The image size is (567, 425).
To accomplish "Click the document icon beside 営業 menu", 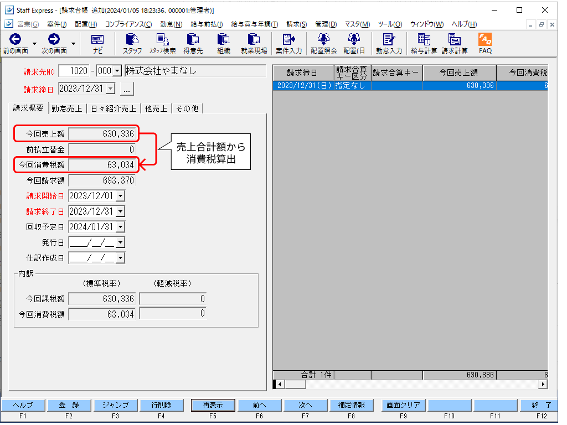I will coord(9,24).
